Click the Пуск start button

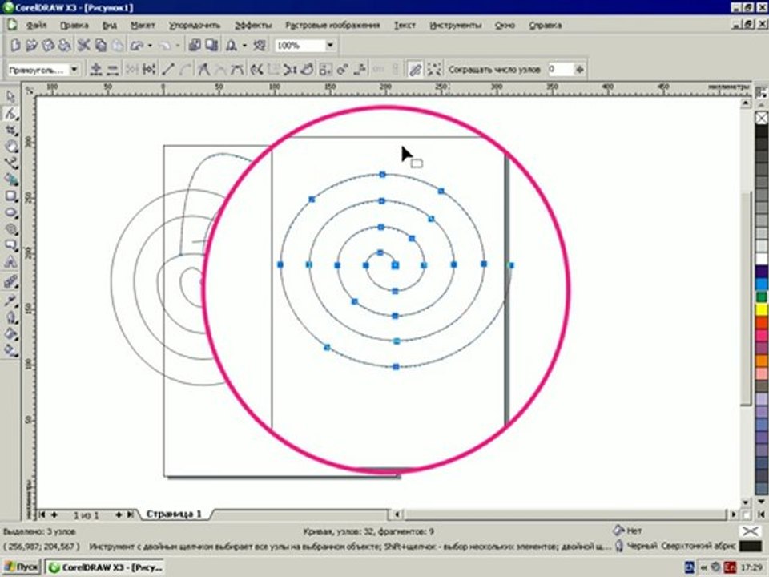(22, 567)
